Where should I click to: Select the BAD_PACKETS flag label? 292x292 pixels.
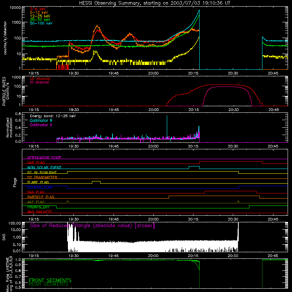[40, 212]
